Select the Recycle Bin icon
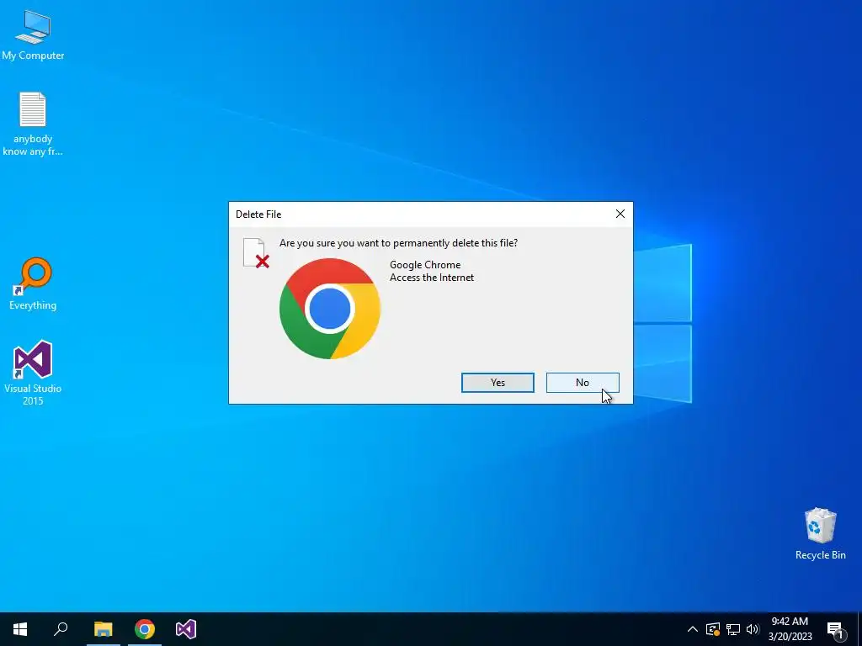The height and width of the screenshot is (646, 862). (x=820, y=534)
